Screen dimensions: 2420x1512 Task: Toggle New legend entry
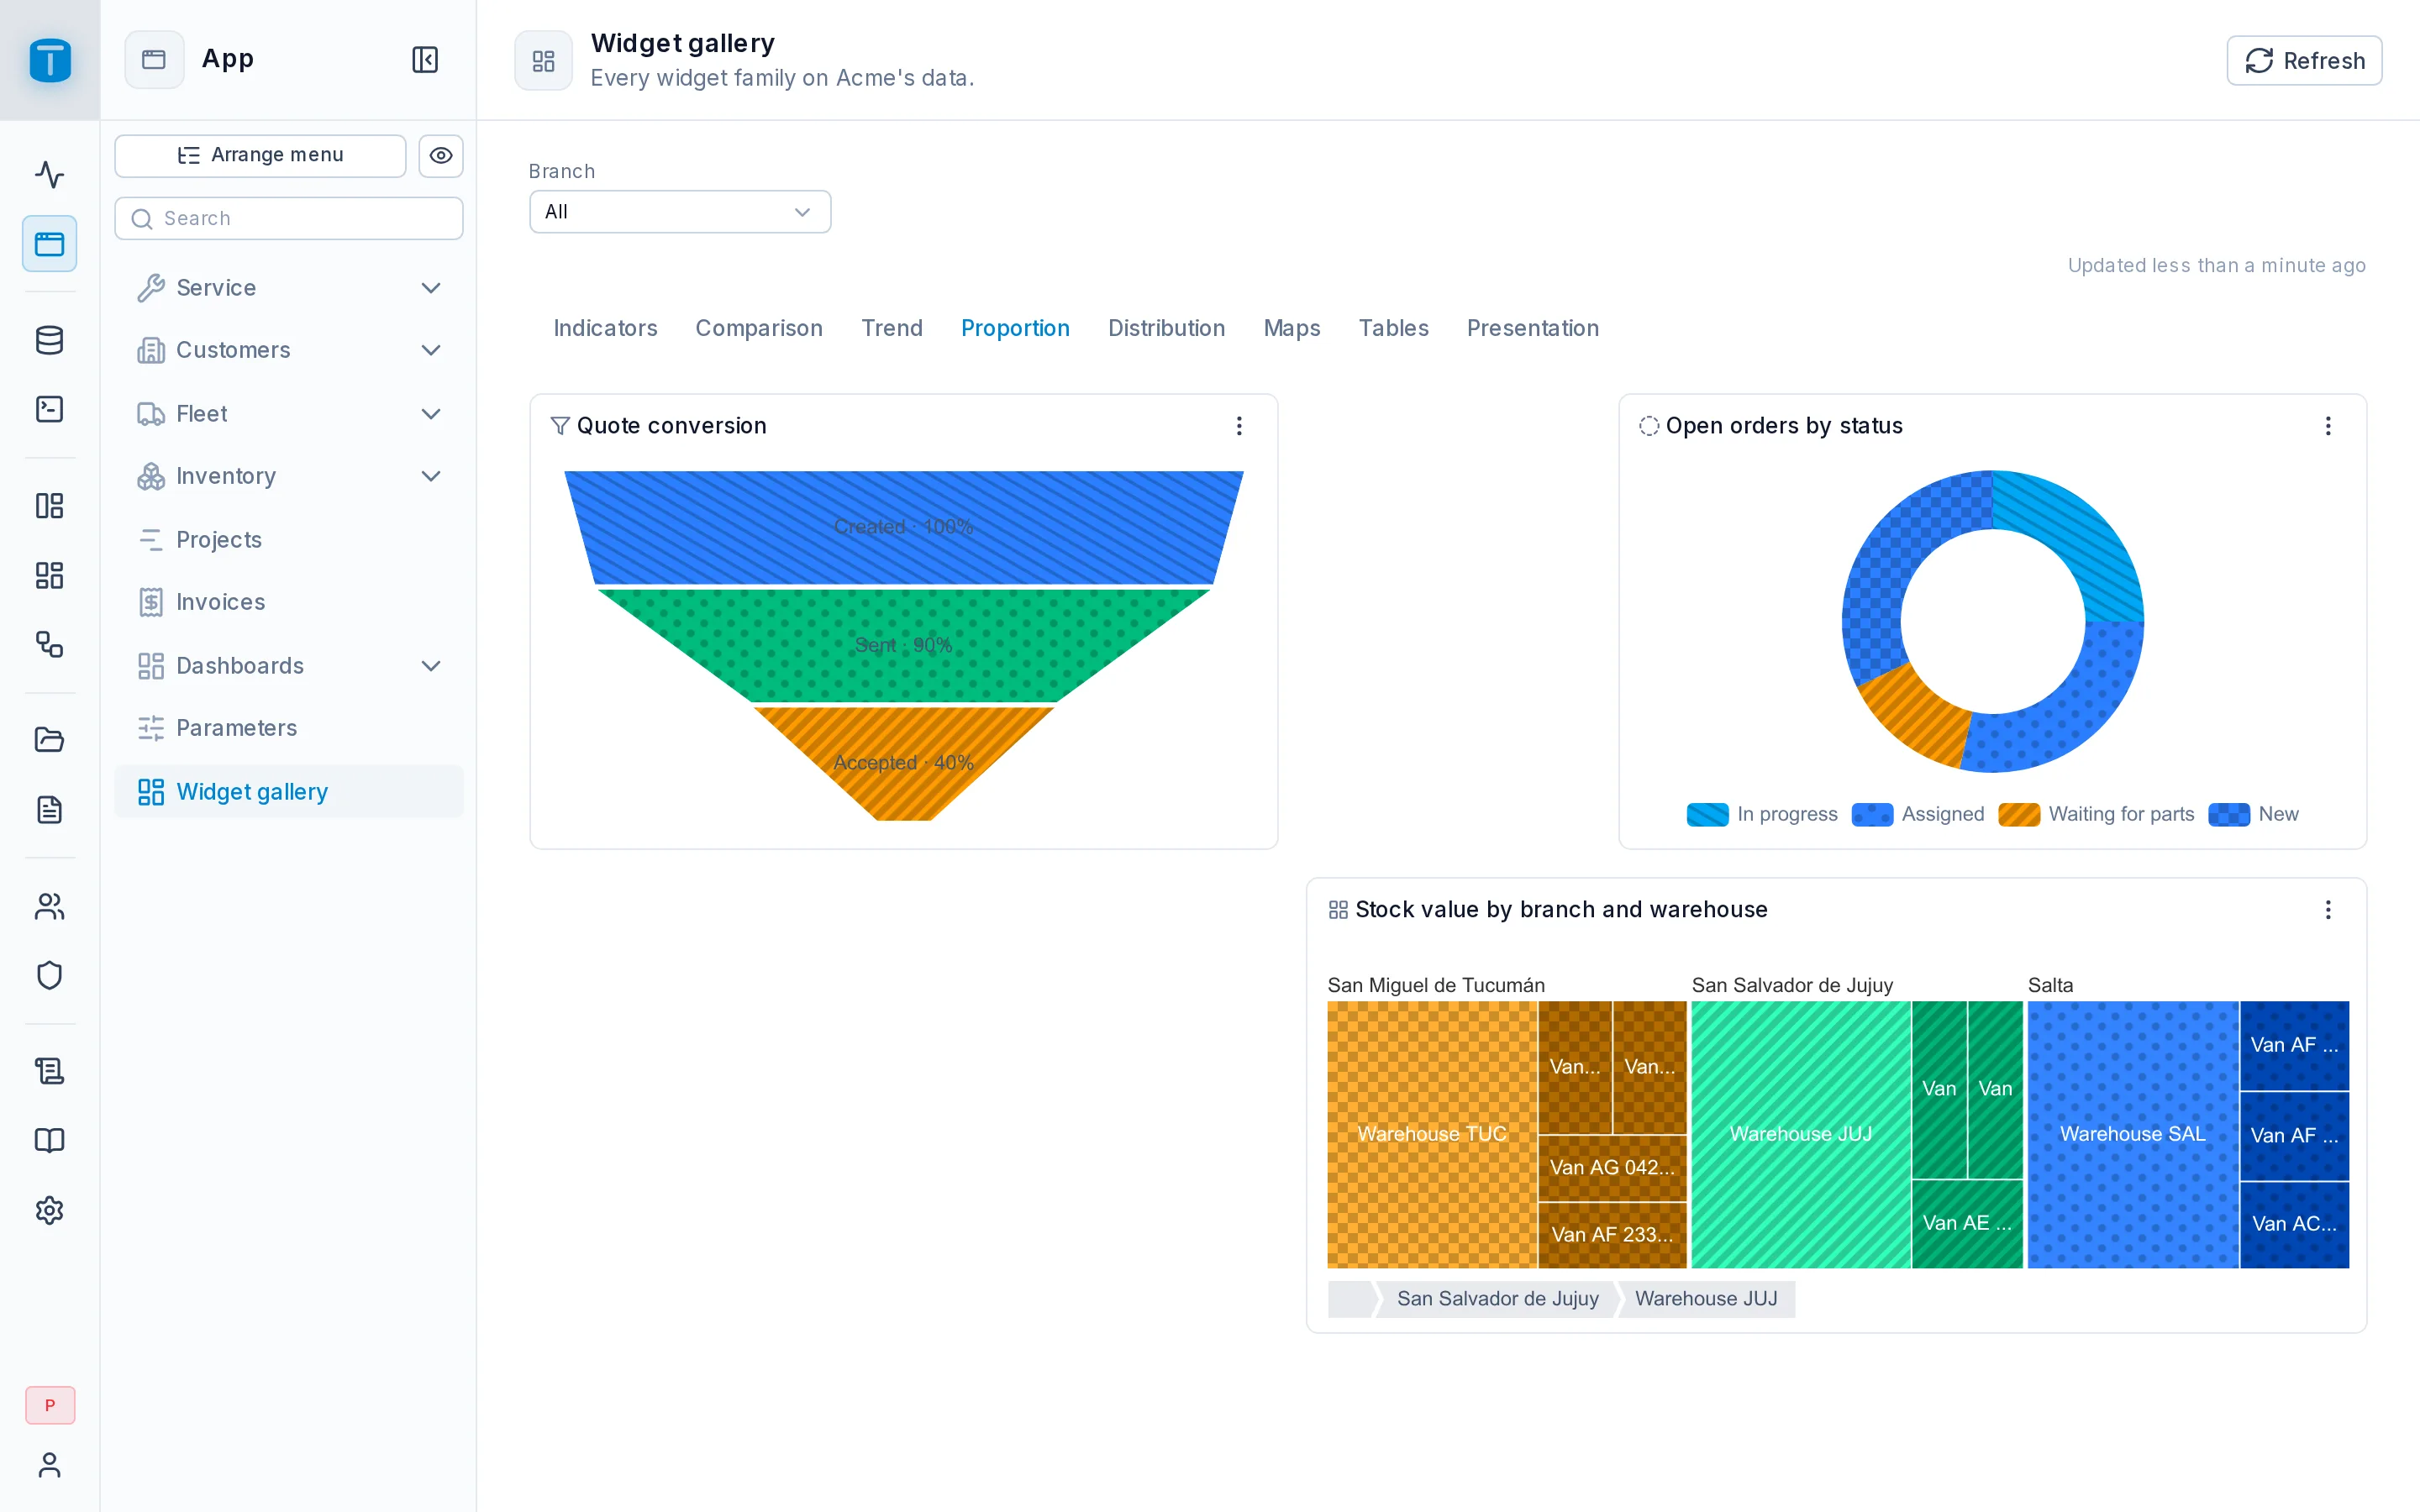2253,814
